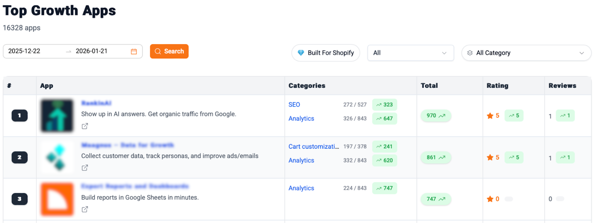Viewport: 595px width, 223px height.
Task: Open the Cart customization category link
Action: 313,146
